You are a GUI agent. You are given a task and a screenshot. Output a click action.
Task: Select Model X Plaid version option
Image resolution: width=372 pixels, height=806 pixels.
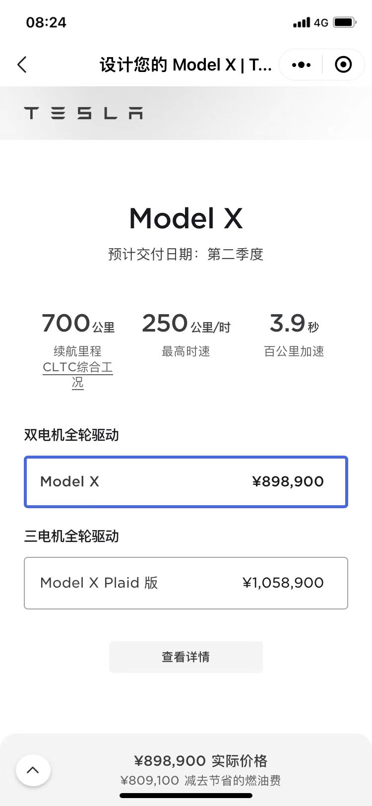(x=186, y=583)
